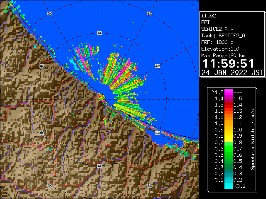This screenshot has width=266, height=199.
Task: Pick the dark green legend color near 0.4
Action: [228, 161]
